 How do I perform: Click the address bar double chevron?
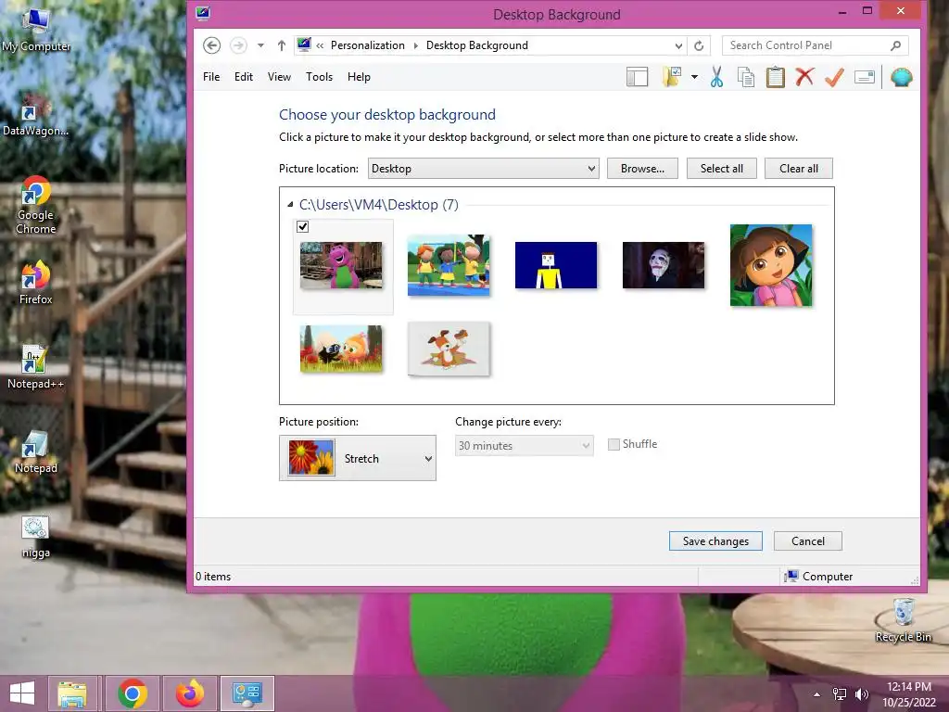coord(320,45)
